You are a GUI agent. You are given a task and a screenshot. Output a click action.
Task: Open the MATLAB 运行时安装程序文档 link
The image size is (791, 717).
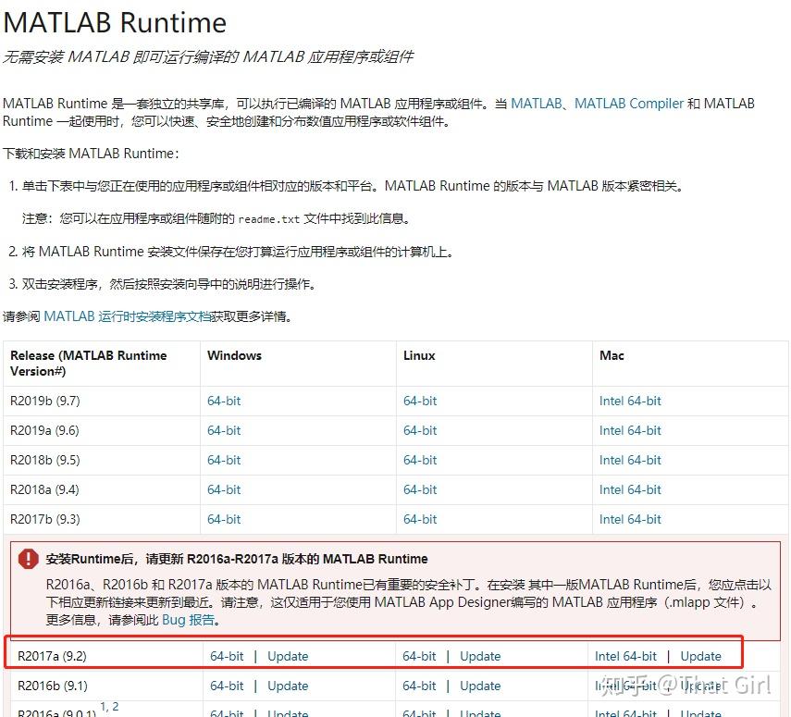pyautogui.click(x=127, y=316)
